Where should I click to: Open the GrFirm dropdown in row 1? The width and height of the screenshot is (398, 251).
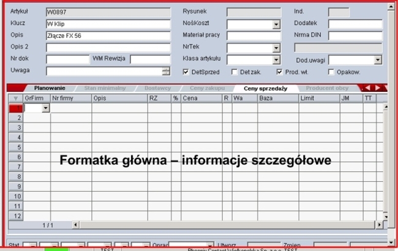pos(45,108)
